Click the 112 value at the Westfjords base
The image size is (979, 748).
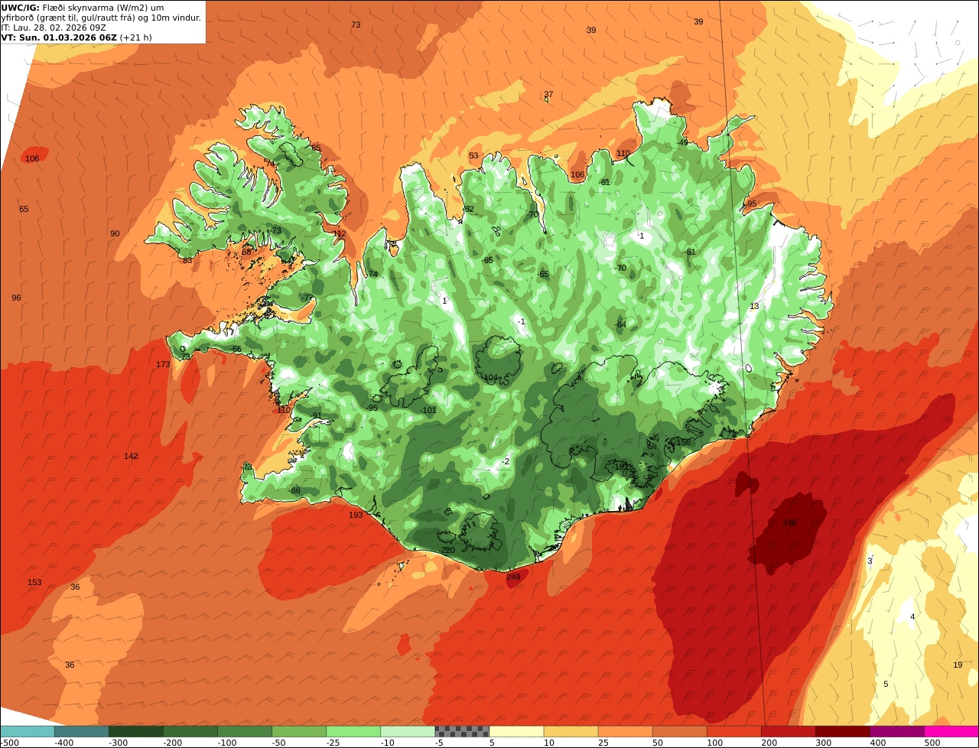pos(340,234)
